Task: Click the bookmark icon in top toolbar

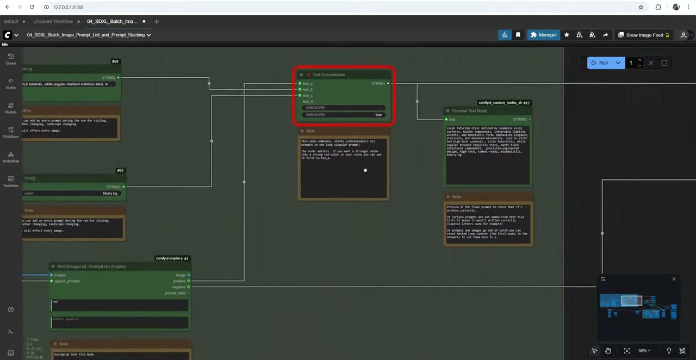Action: 518,35
